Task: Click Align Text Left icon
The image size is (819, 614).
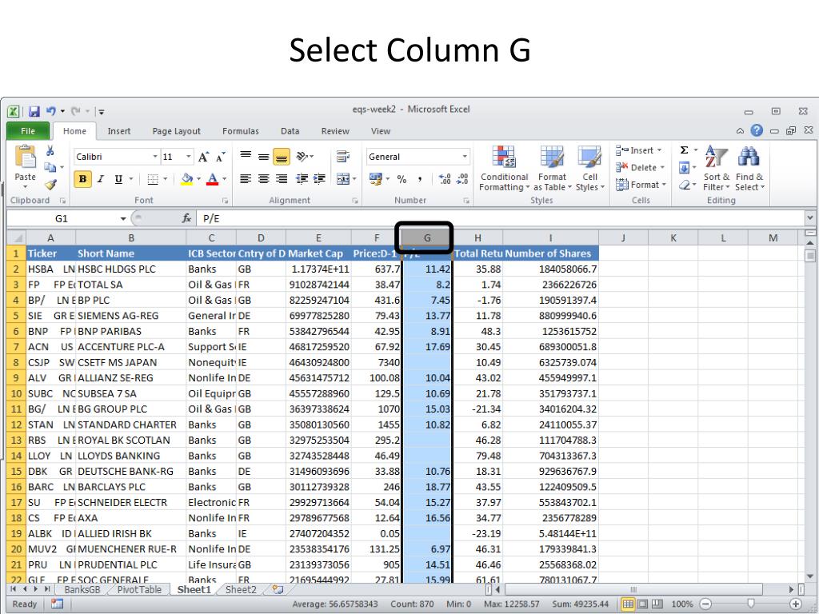Action: (x=246, y=179)
